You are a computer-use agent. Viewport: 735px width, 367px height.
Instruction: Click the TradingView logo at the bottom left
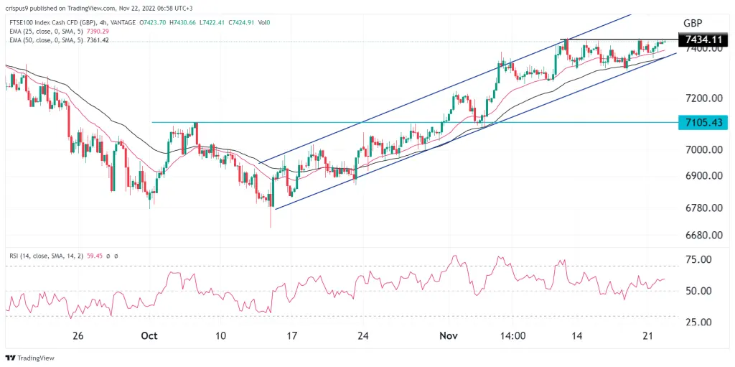coord(30,358)
